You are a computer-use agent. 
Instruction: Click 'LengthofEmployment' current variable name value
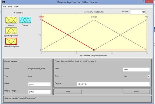(36, 69)
